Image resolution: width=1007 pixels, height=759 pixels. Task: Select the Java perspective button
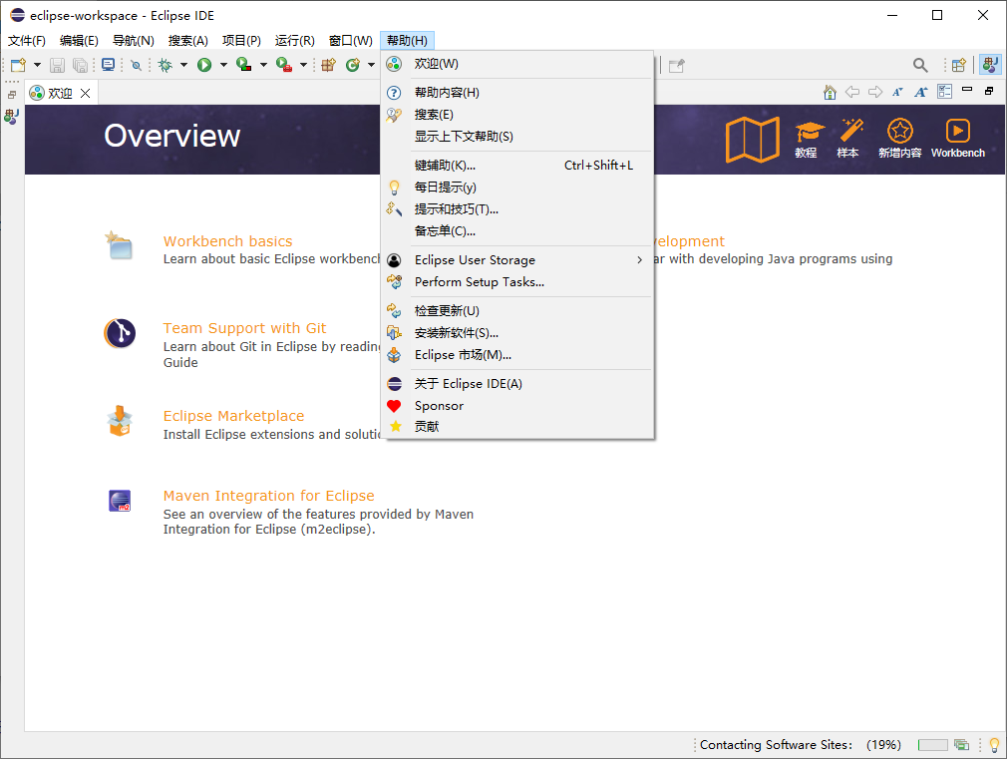(x=990, y=64)
